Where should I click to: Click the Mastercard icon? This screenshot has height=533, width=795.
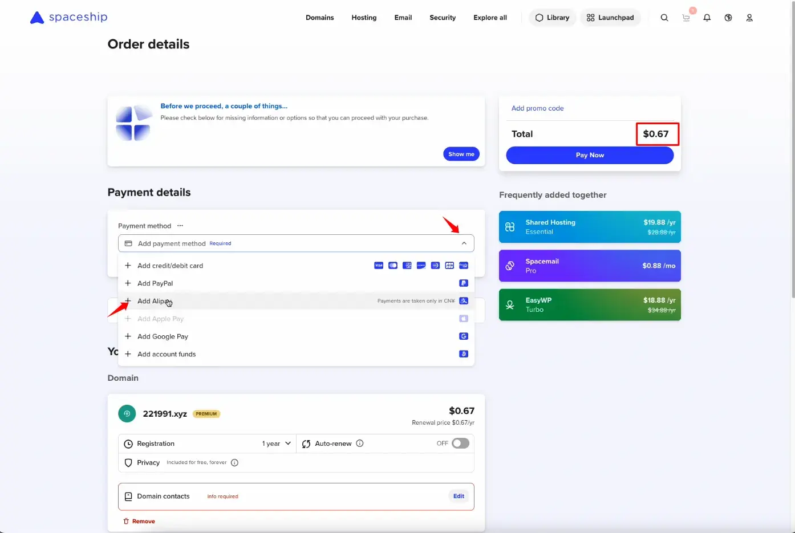pos(393,266)
